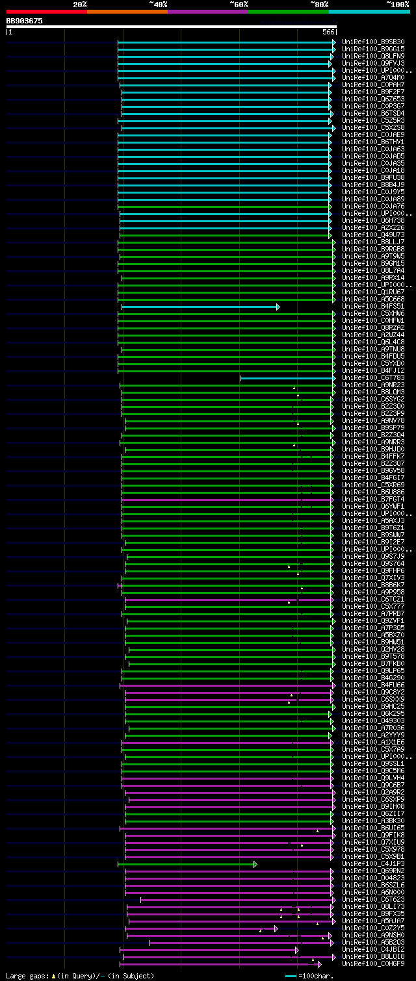This screenshot has height=981, width=416.
Task: Select the UniRef100_O04823 label
Action: point(374,878)
